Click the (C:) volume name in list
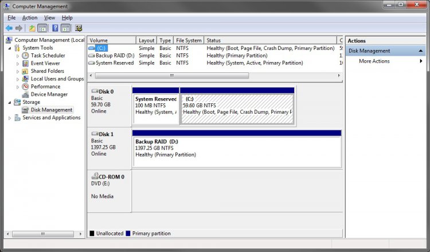 (101, 48)
